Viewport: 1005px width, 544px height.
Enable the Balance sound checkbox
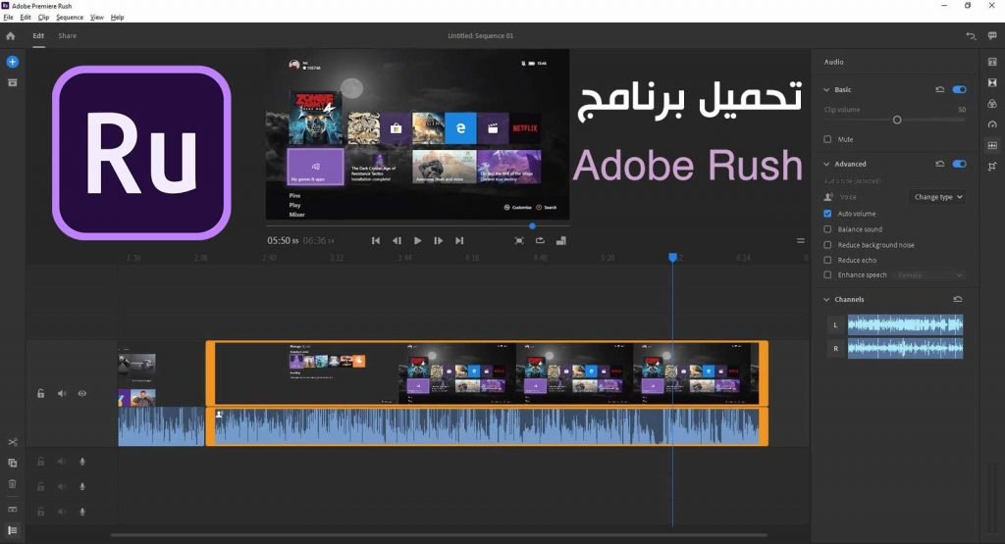(x=827, y=229)
